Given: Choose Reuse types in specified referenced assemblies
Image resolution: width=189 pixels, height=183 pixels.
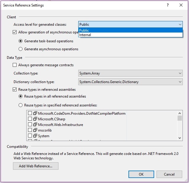Looking at the screenshot, I should 21,105.
